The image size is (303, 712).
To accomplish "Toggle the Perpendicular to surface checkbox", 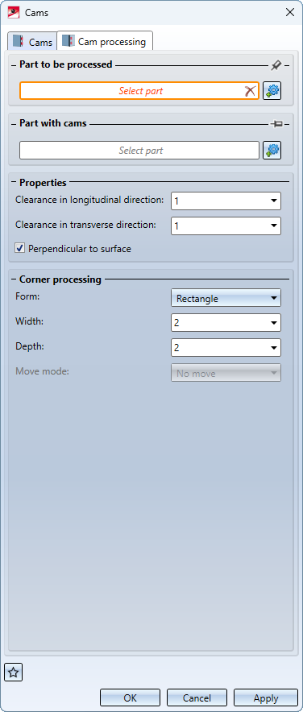I will click(x=19, y=248).
